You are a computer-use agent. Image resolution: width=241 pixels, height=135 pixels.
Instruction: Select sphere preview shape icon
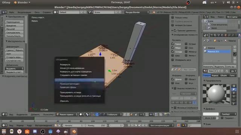coord(234,89)
